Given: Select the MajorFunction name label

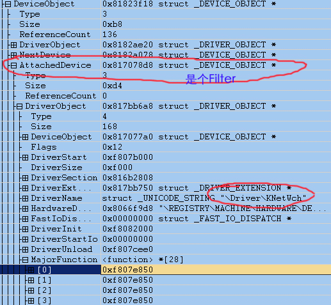Looking at the screenshot, I should pyautogui.click(x=64, y=260).
